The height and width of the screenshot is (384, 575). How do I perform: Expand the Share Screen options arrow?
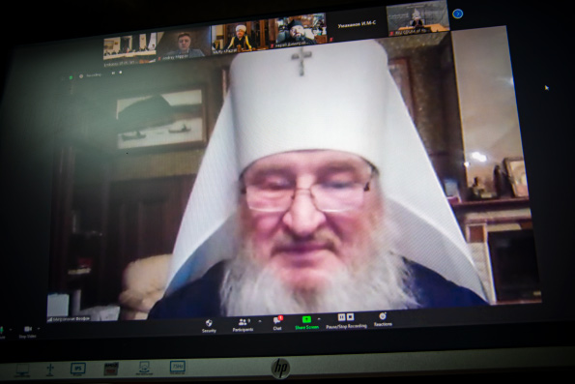point(319,318)
